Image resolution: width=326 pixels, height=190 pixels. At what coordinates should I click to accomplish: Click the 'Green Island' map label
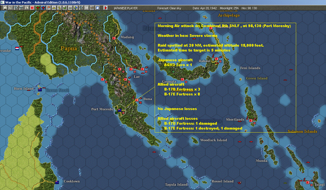pos(257,78)
